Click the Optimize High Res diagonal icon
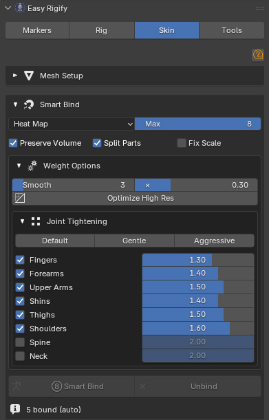The image size is (269, 420). pyautogui.click(x=20, y=198)
